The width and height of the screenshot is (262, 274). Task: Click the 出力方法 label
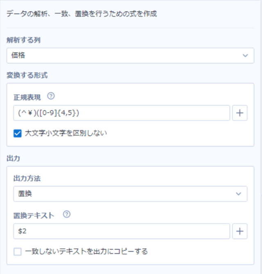(x=27, y=178)
